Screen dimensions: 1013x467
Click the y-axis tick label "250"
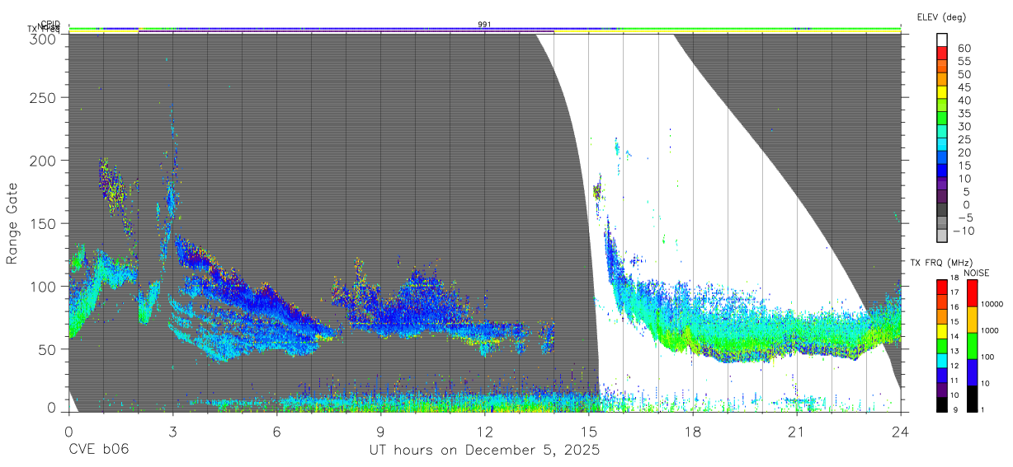pyautogui.click(x=43, y=97)
